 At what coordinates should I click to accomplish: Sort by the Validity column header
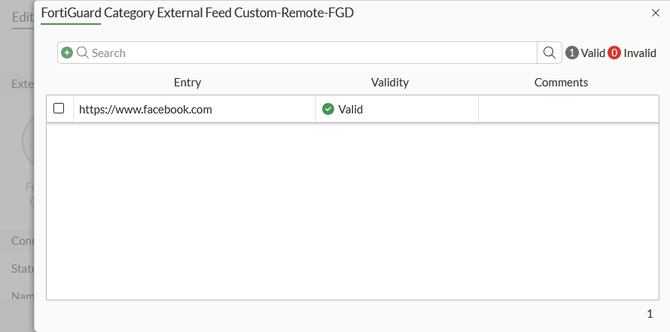[x=390, y=83]
